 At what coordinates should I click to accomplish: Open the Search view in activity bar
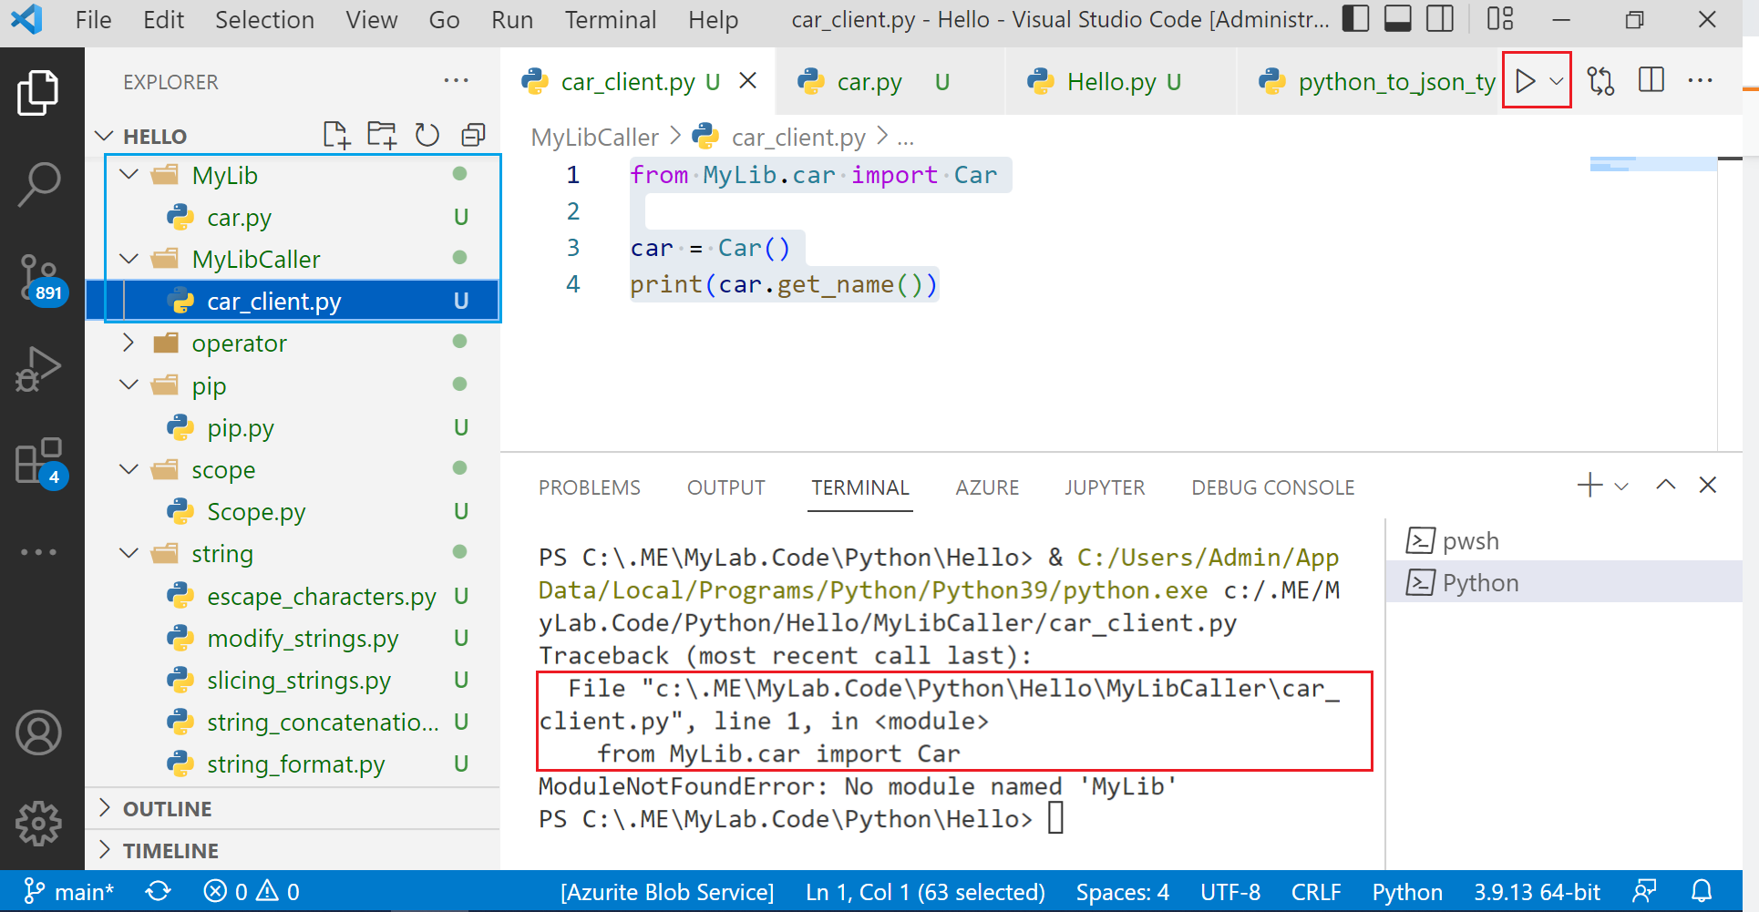click(x=38, y=184)
